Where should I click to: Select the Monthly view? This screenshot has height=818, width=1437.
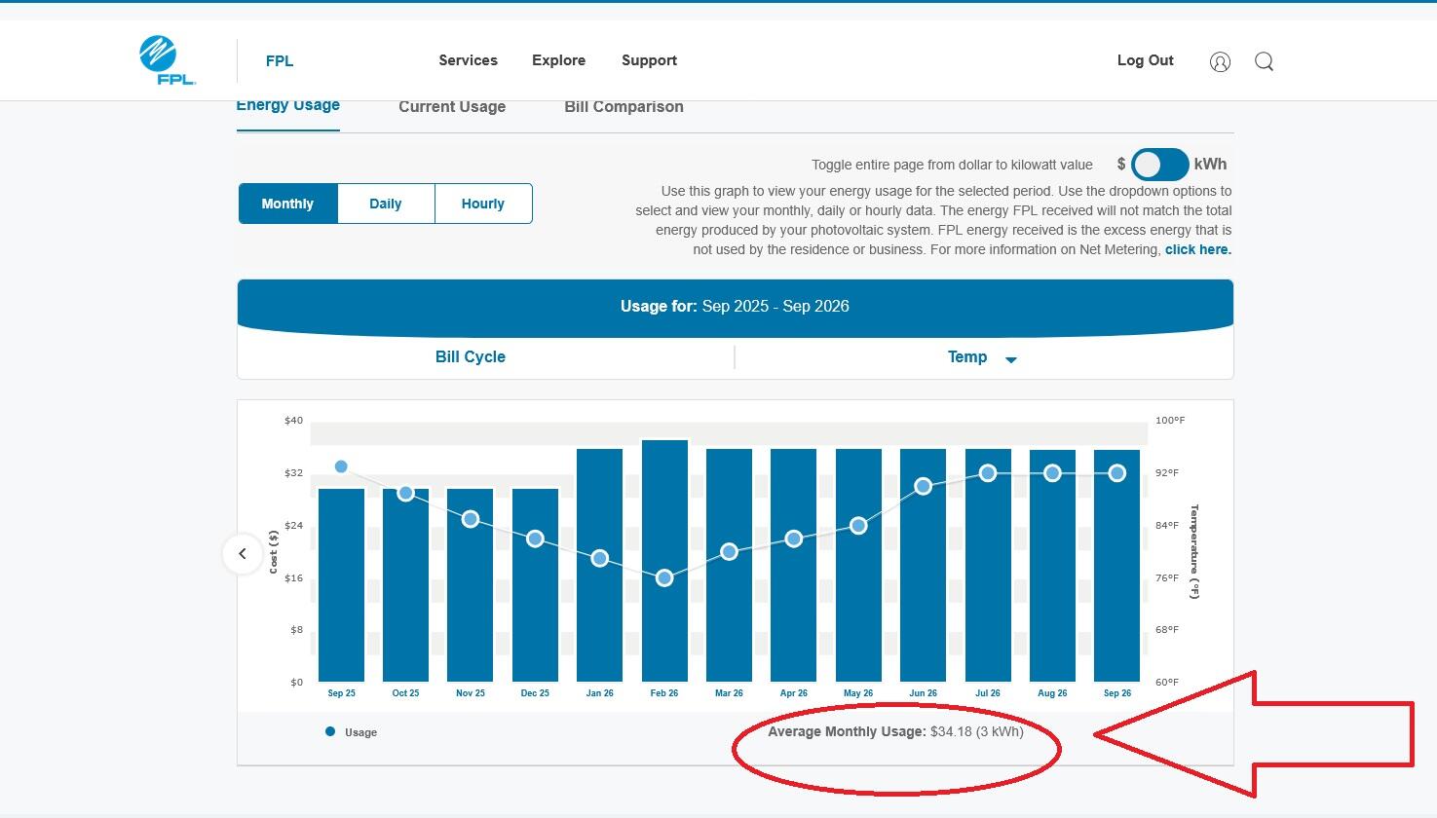pyautogui.click(x=287, y=204)
